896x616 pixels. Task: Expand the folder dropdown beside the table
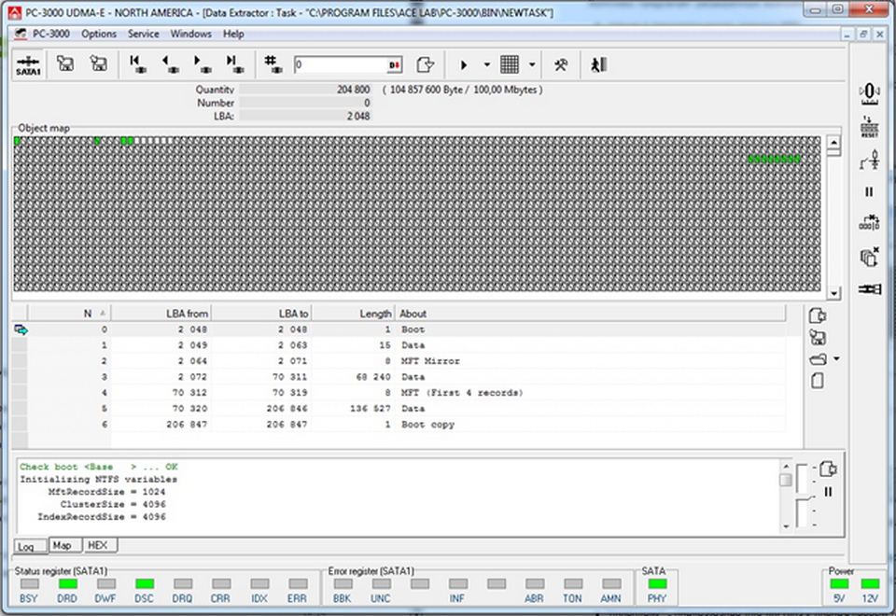836,358
